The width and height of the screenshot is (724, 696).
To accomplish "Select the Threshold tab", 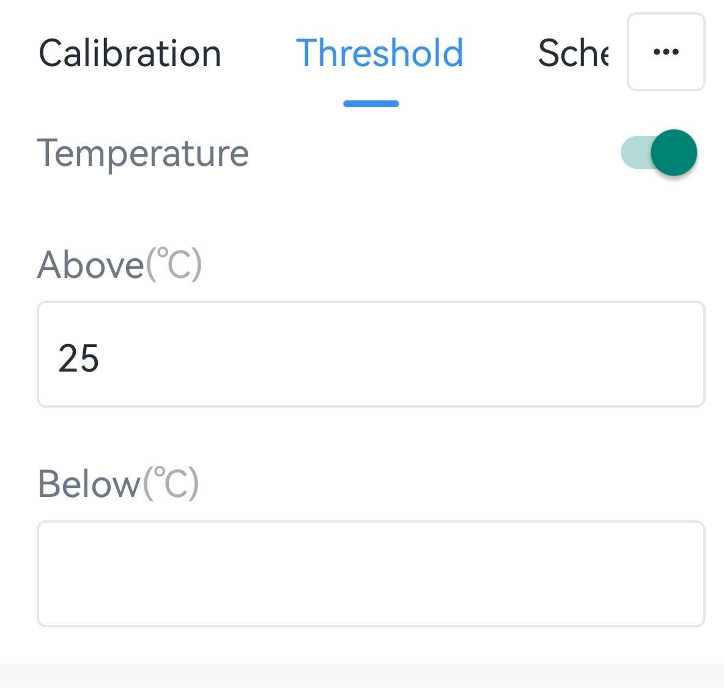I will click(379, 53).
